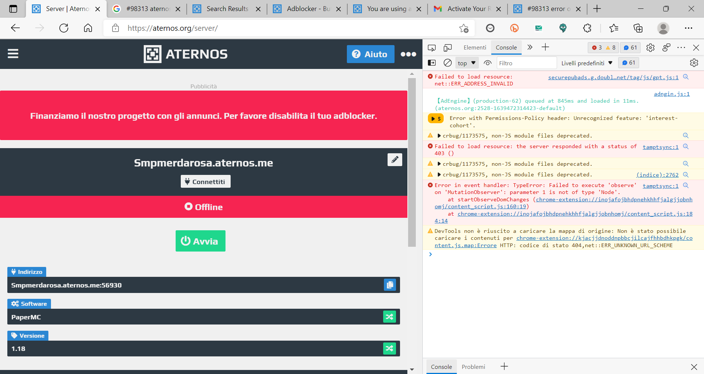Open the browser profile avatar

click(663, 28)
